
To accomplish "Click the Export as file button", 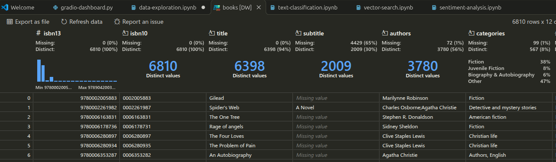I will coord(28,22).
